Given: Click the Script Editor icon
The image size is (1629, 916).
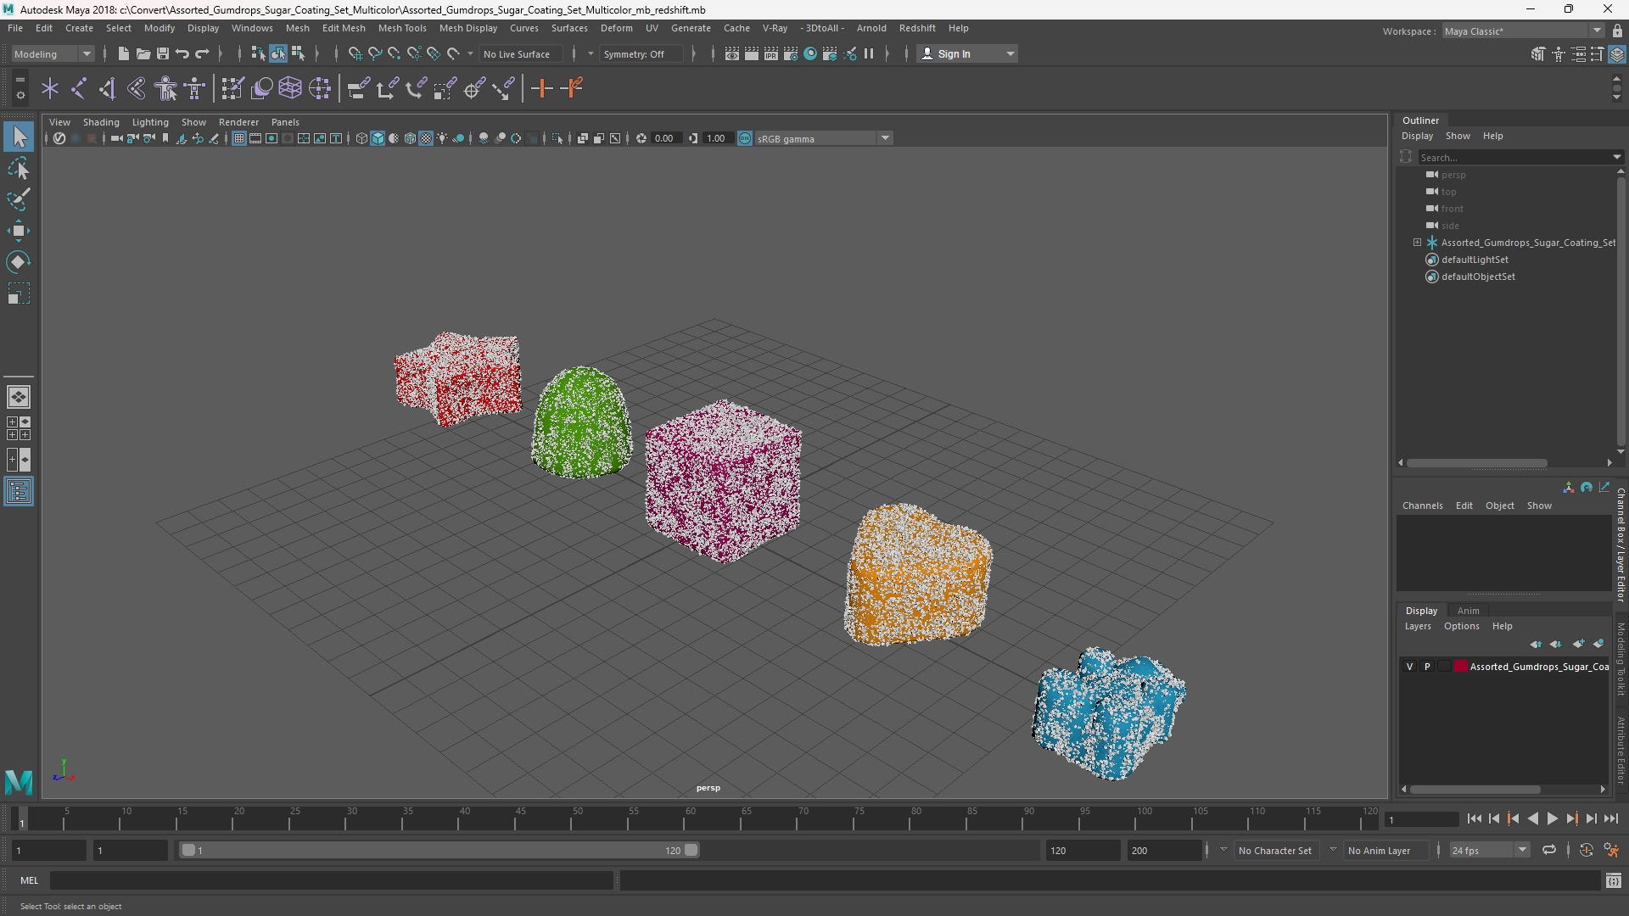Looking at the screenshot, I should [x=1613, y=880].
